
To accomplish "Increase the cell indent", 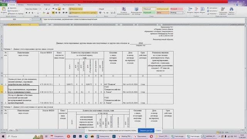I will click(66, 13).
